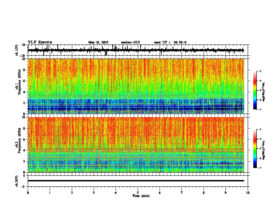
Task: Click the "4" kHz tick on ch.1 spectrogram
Action: click(24, 92)
